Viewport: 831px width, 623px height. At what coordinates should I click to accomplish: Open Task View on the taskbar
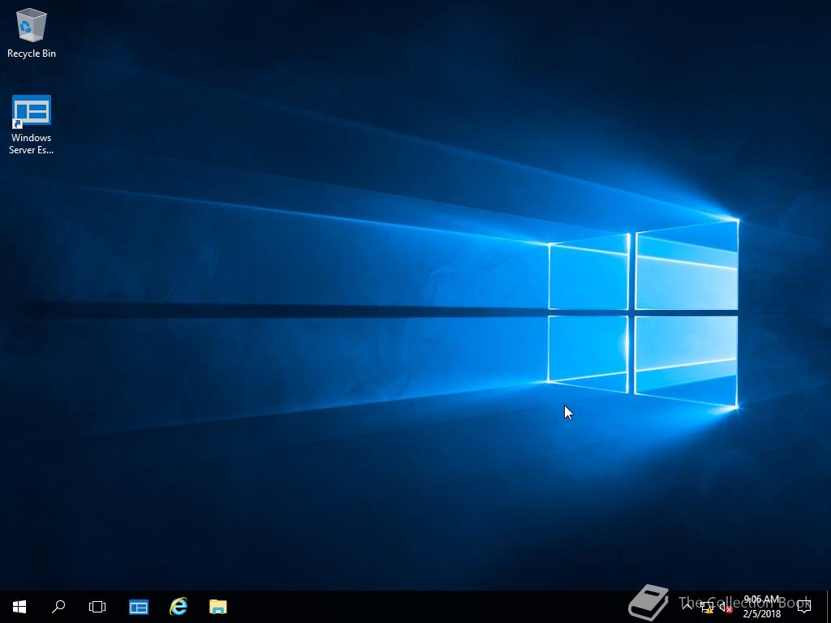(97, 607)
